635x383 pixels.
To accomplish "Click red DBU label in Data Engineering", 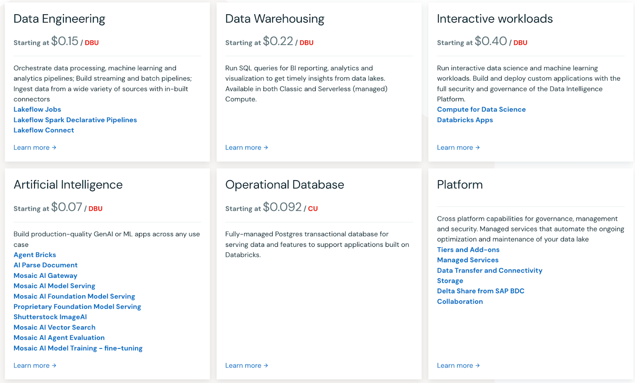I will (x=92, y=43).
